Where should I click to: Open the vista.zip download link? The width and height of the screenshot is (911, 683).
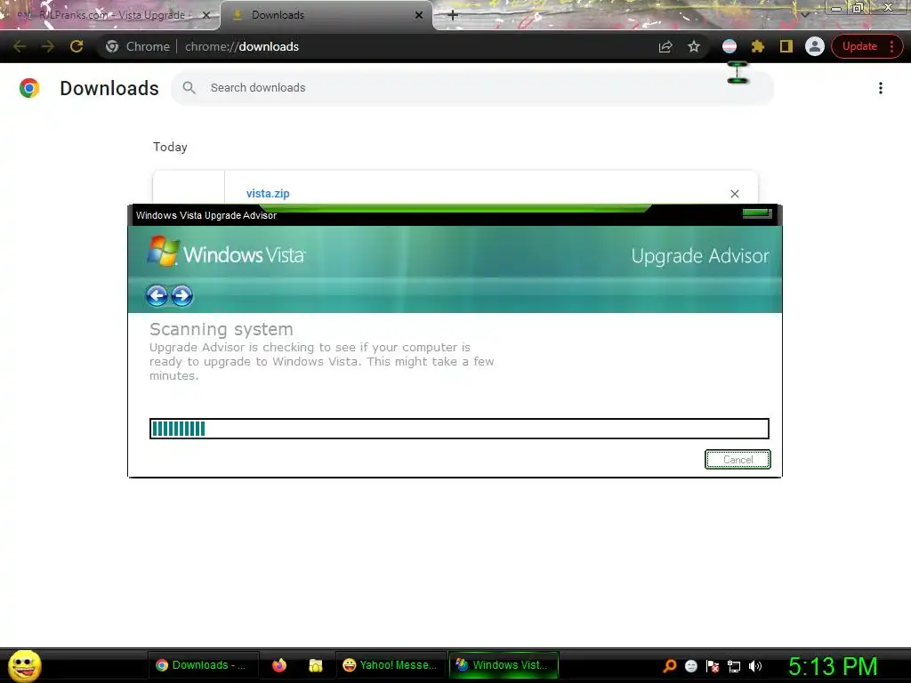[x=268, y=193]
